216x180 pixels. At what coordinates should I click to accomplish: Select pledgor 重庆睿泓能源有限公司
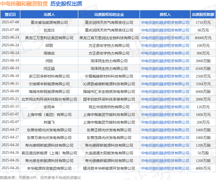pyautogui.click(x=49, y=22)
